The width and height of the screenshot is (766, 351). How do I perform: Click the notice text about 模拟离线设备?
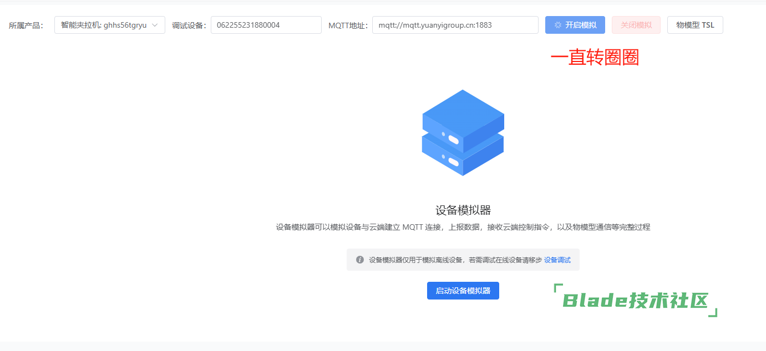455,260
